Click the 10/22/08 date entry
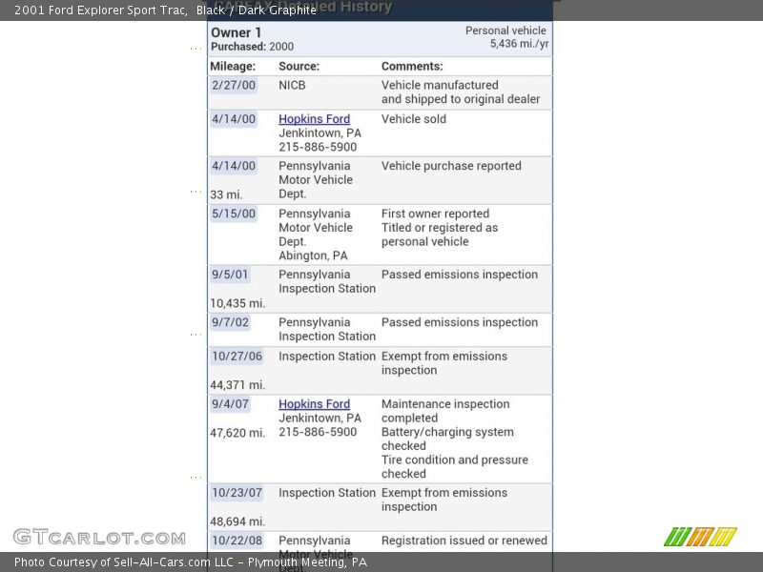The width and height of the screenshot is (763, 572). 236,541
